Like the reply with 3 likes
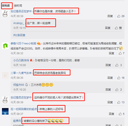 (117, 65)
